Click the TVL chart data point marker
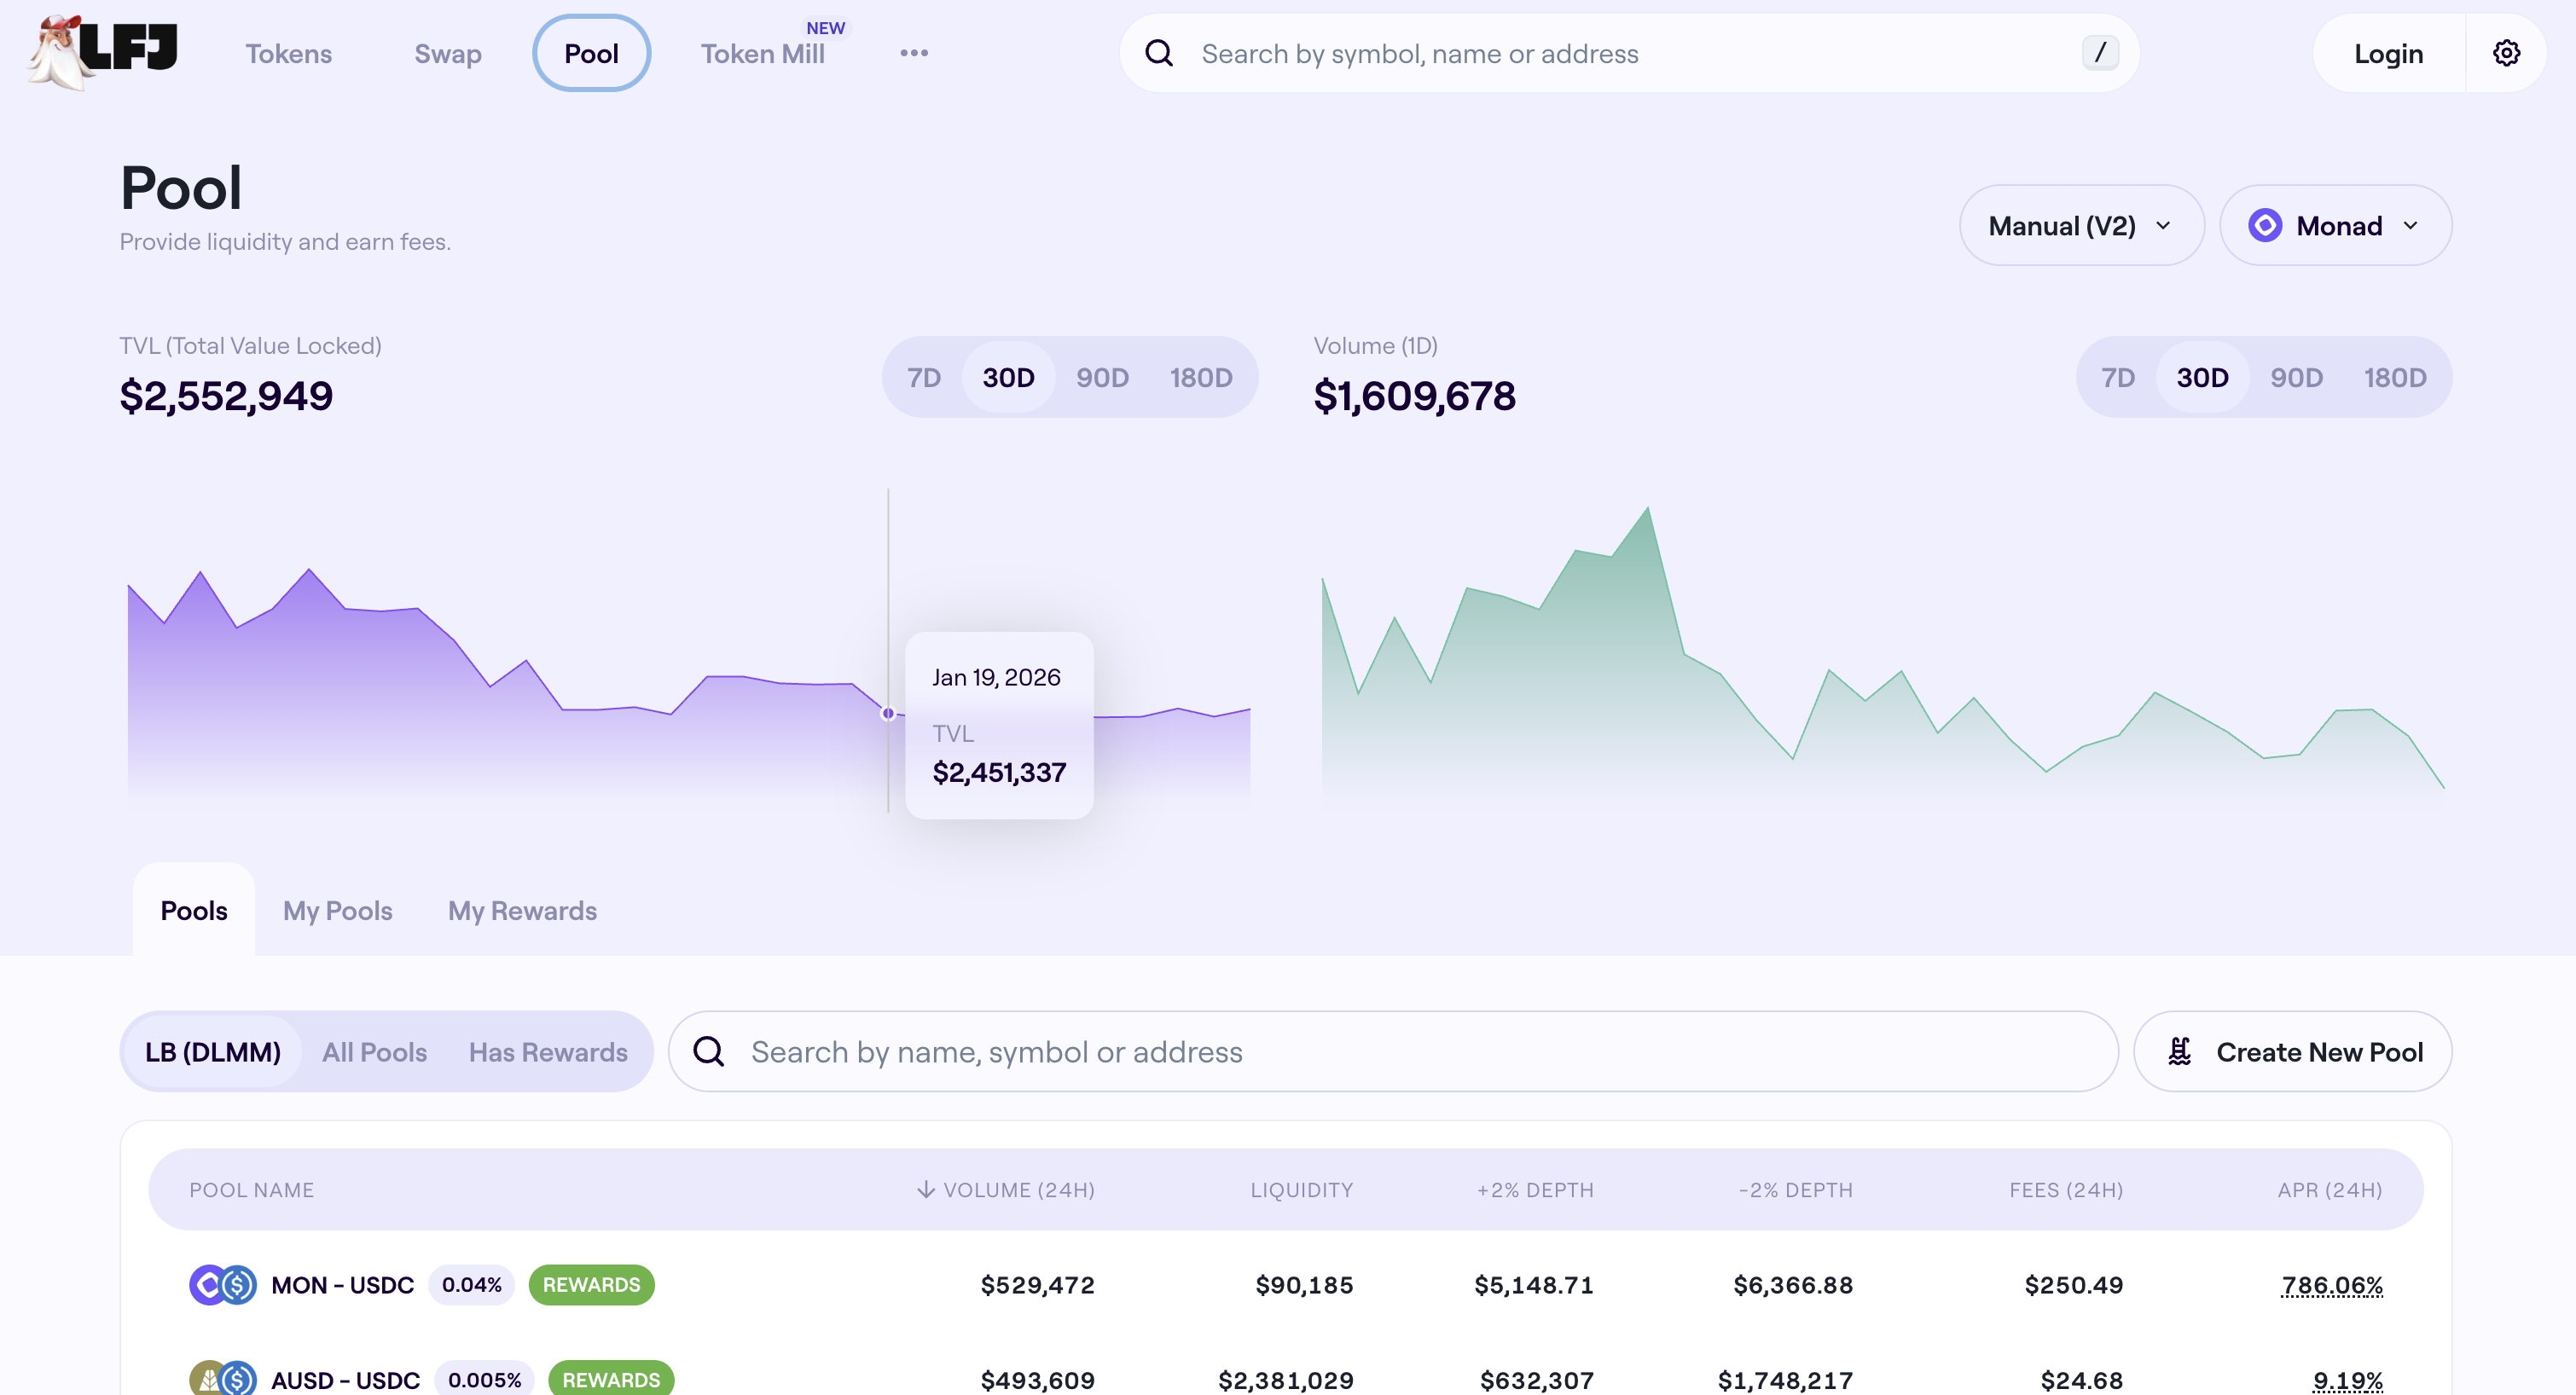The width and height of the screenshot is (2576, 1395). 888,713
